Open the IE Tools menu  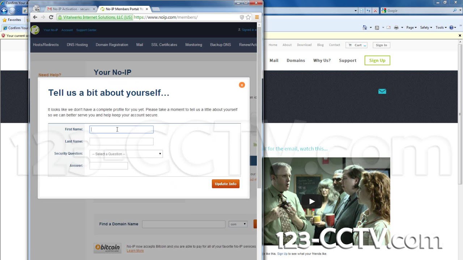pyautogui.click(x=441, y=27)
